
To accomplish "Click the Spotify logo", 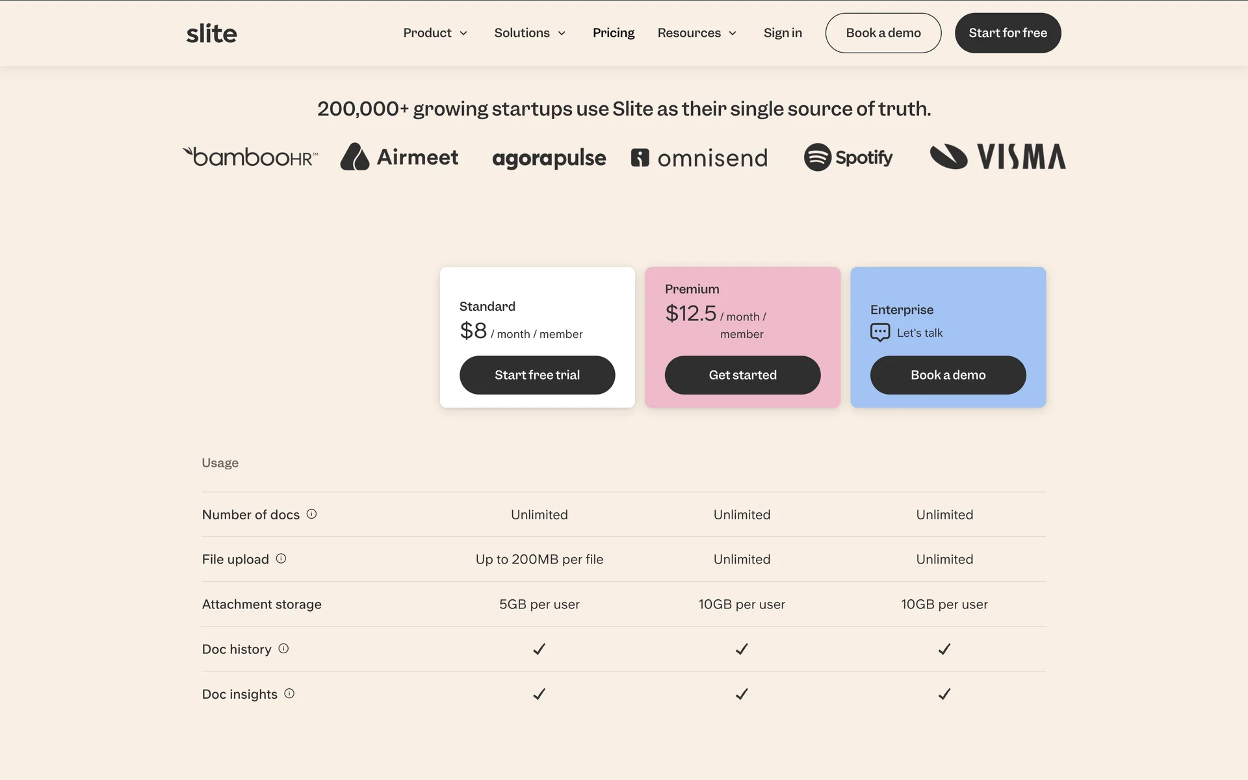I will tap(848, 157).
